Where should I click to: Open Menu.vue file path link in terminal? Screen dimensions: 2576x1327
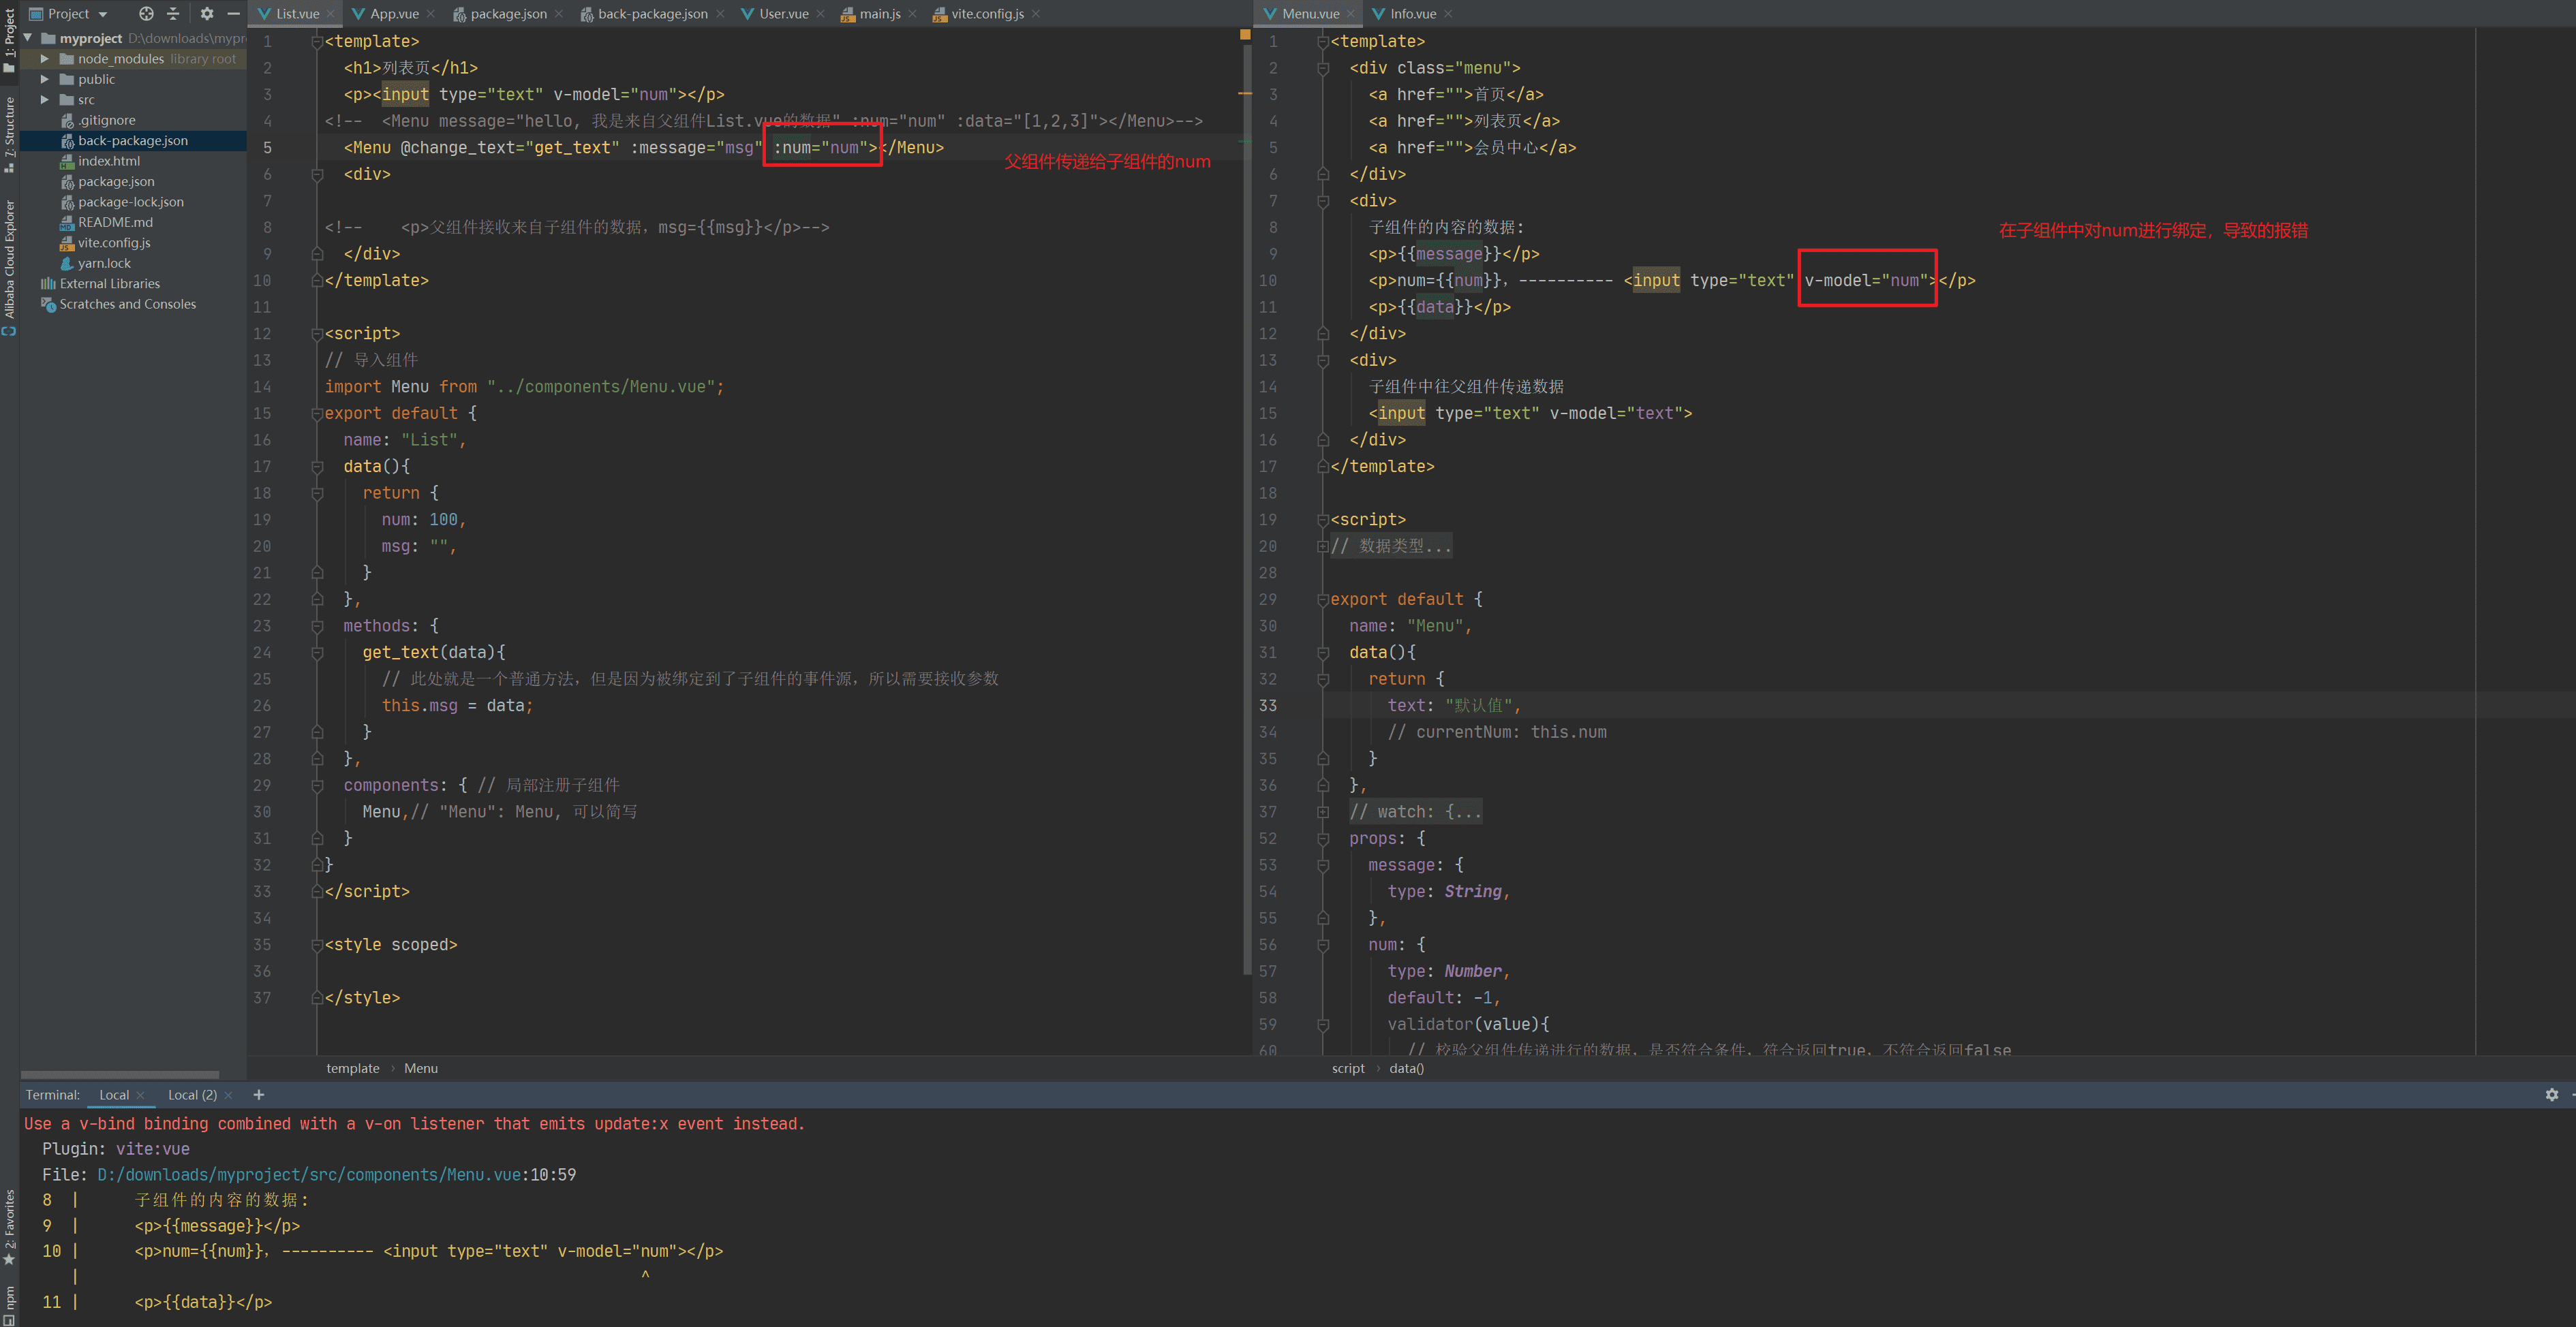tap(309, 1175)
